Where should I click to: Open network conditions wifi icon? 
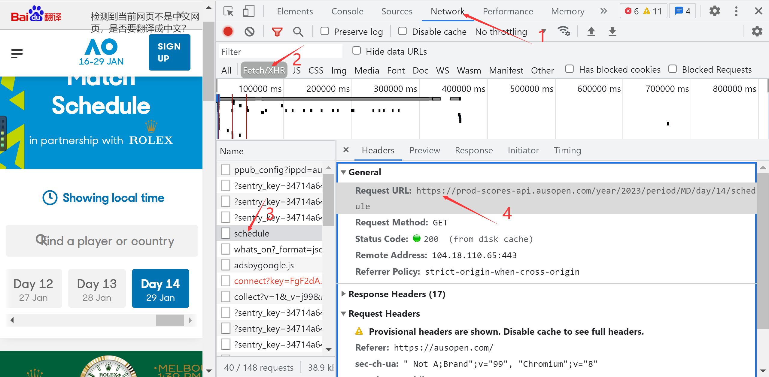coord(564,32)
